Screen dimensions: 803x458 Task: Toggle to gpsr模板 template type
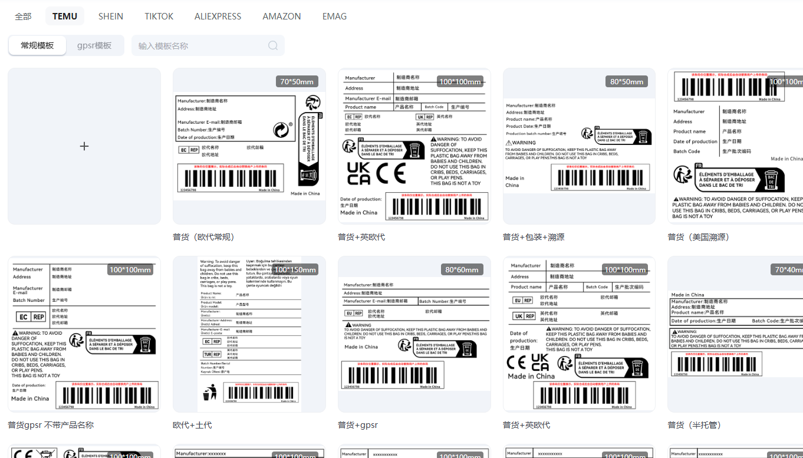94,45
